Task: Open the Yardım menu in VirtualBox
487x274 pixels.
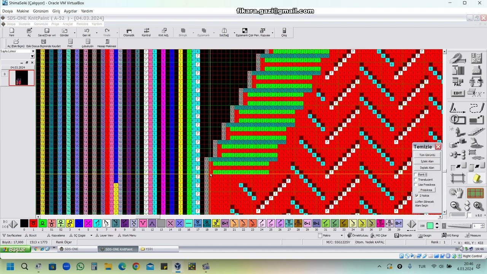Action: [x=87, y=11]
